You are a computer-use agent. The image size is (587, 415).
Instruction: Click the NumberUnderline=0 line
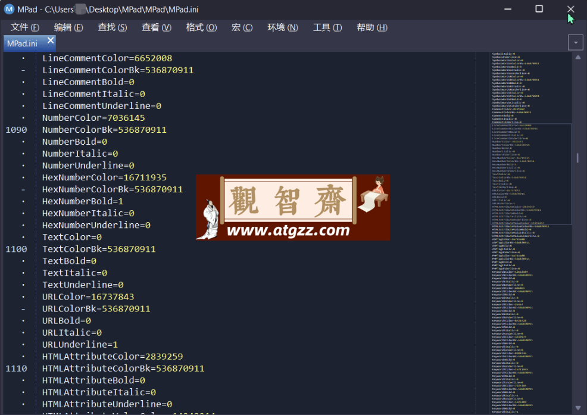(x=88, y=166)
